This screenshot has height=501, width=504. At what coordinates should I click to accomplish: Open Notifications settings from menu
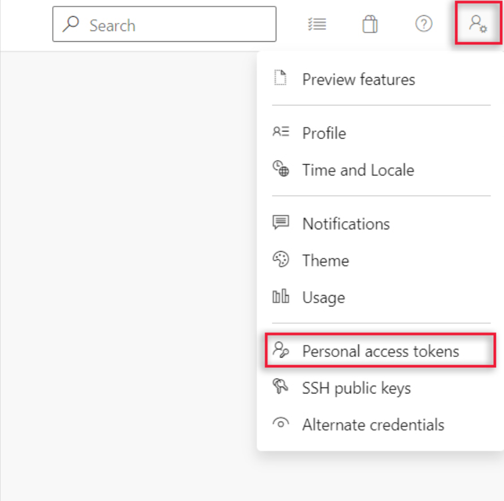[346, 224]
